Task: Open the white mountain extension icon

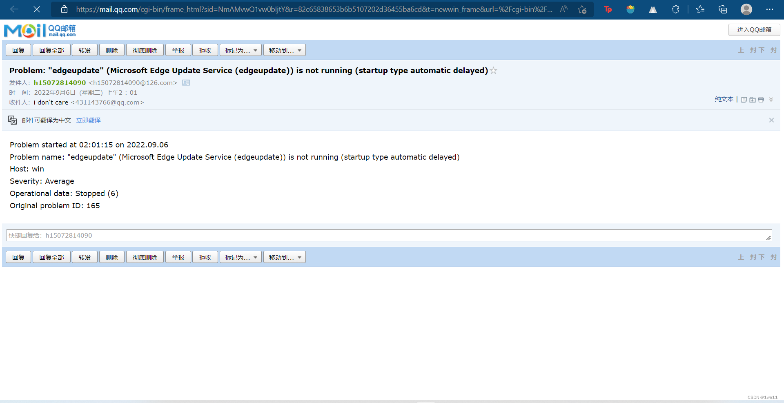Action: (653, 9)
